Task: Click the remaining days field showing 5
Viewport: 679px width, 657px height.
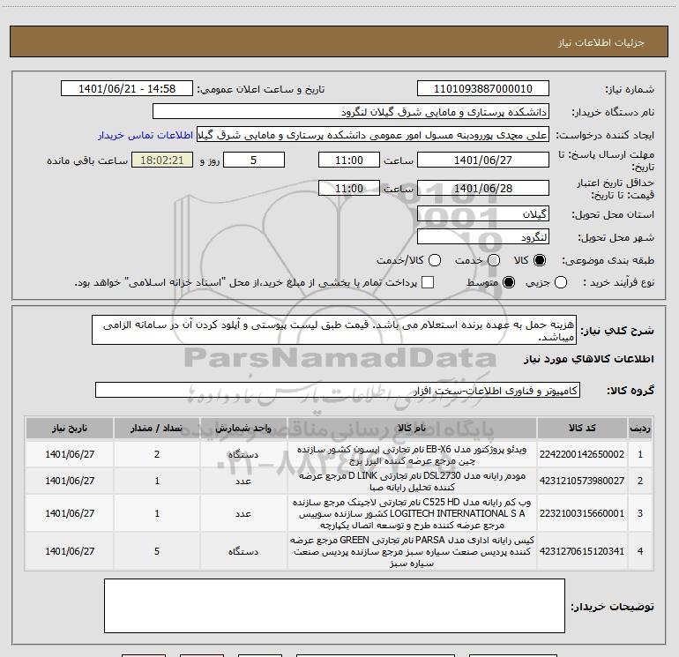Action: [254, 160]
